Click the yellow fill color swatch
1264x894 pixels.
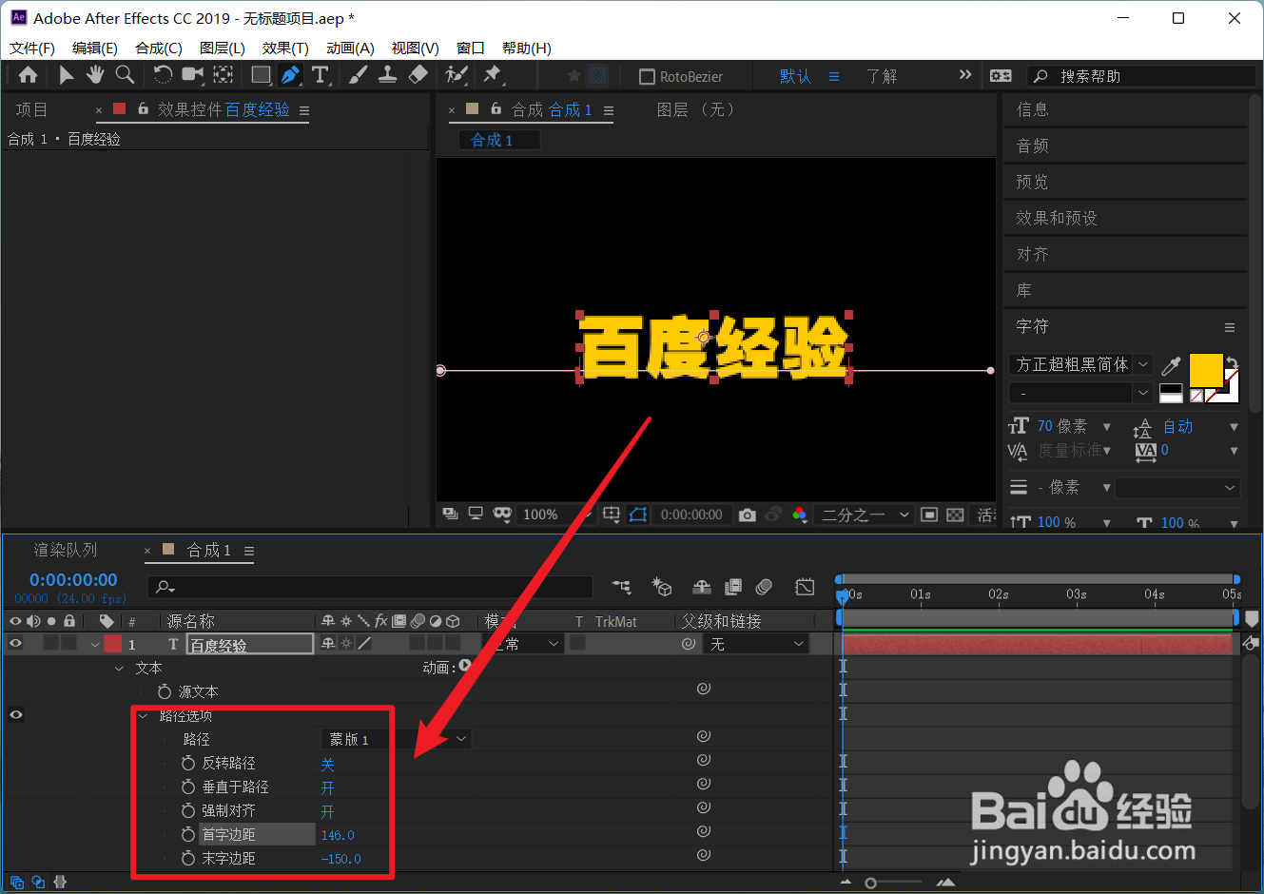point(1205,369)
